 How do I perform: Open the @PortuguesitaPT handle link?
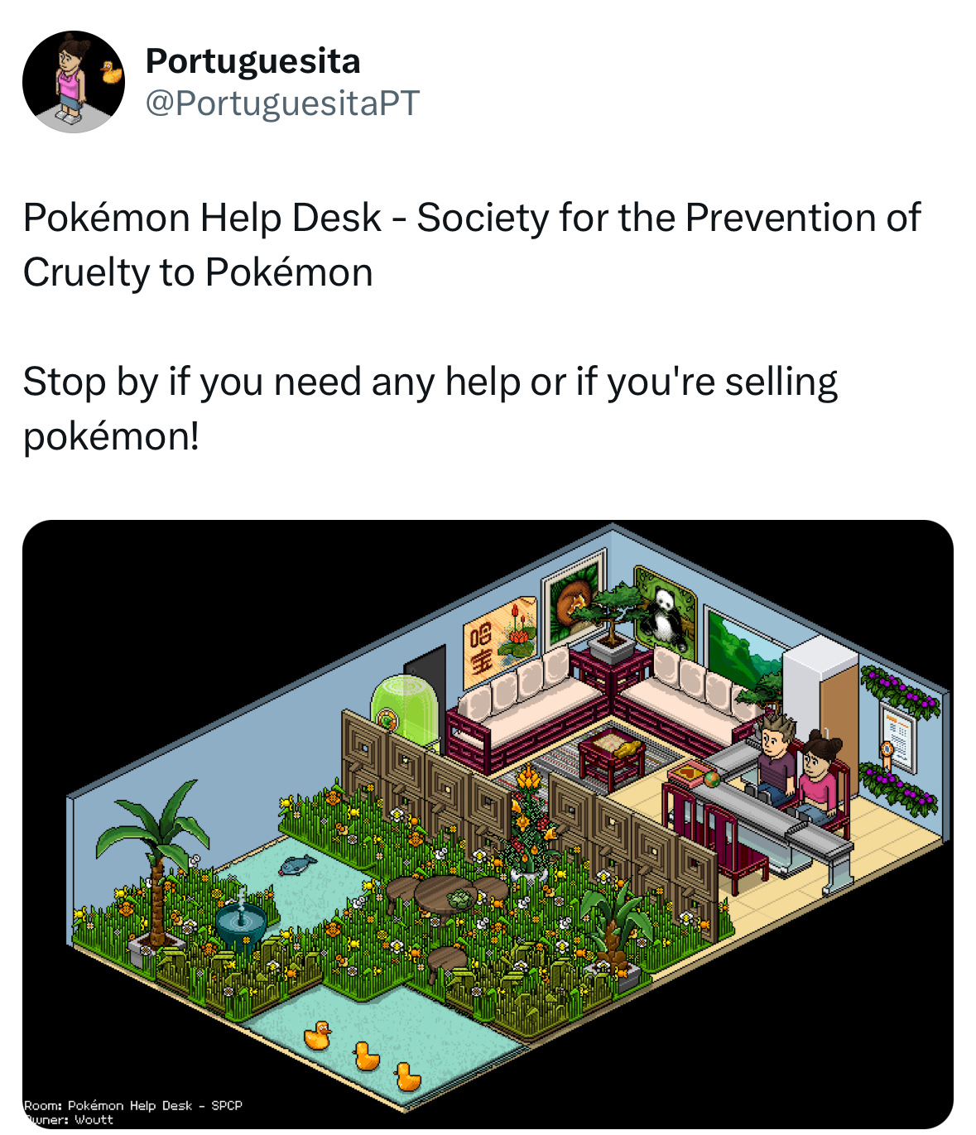tap(283, 103)
